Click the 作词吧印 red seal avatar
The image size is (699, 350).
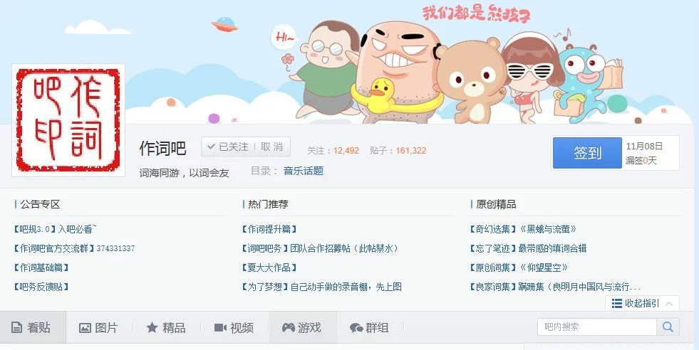pos(68,120)
